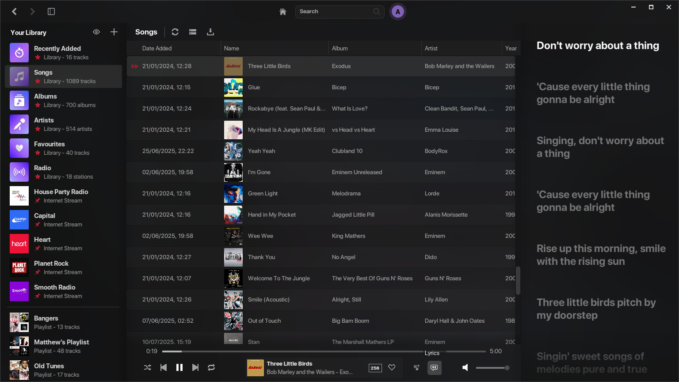
Task: Select 'Welcome To The Jungle' song
Action: (278, 278)
